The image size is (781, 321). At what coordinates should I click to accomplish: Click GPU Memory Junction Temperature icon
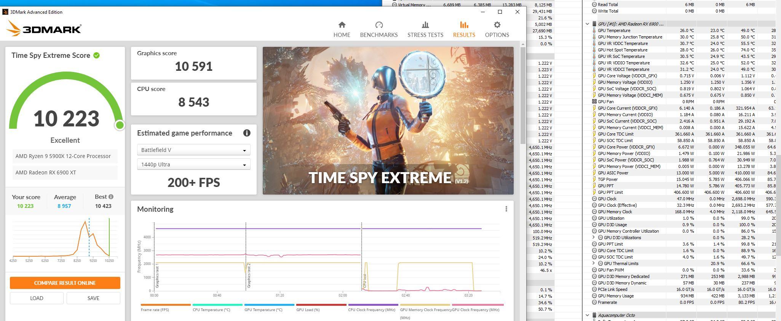coord(594,37)
